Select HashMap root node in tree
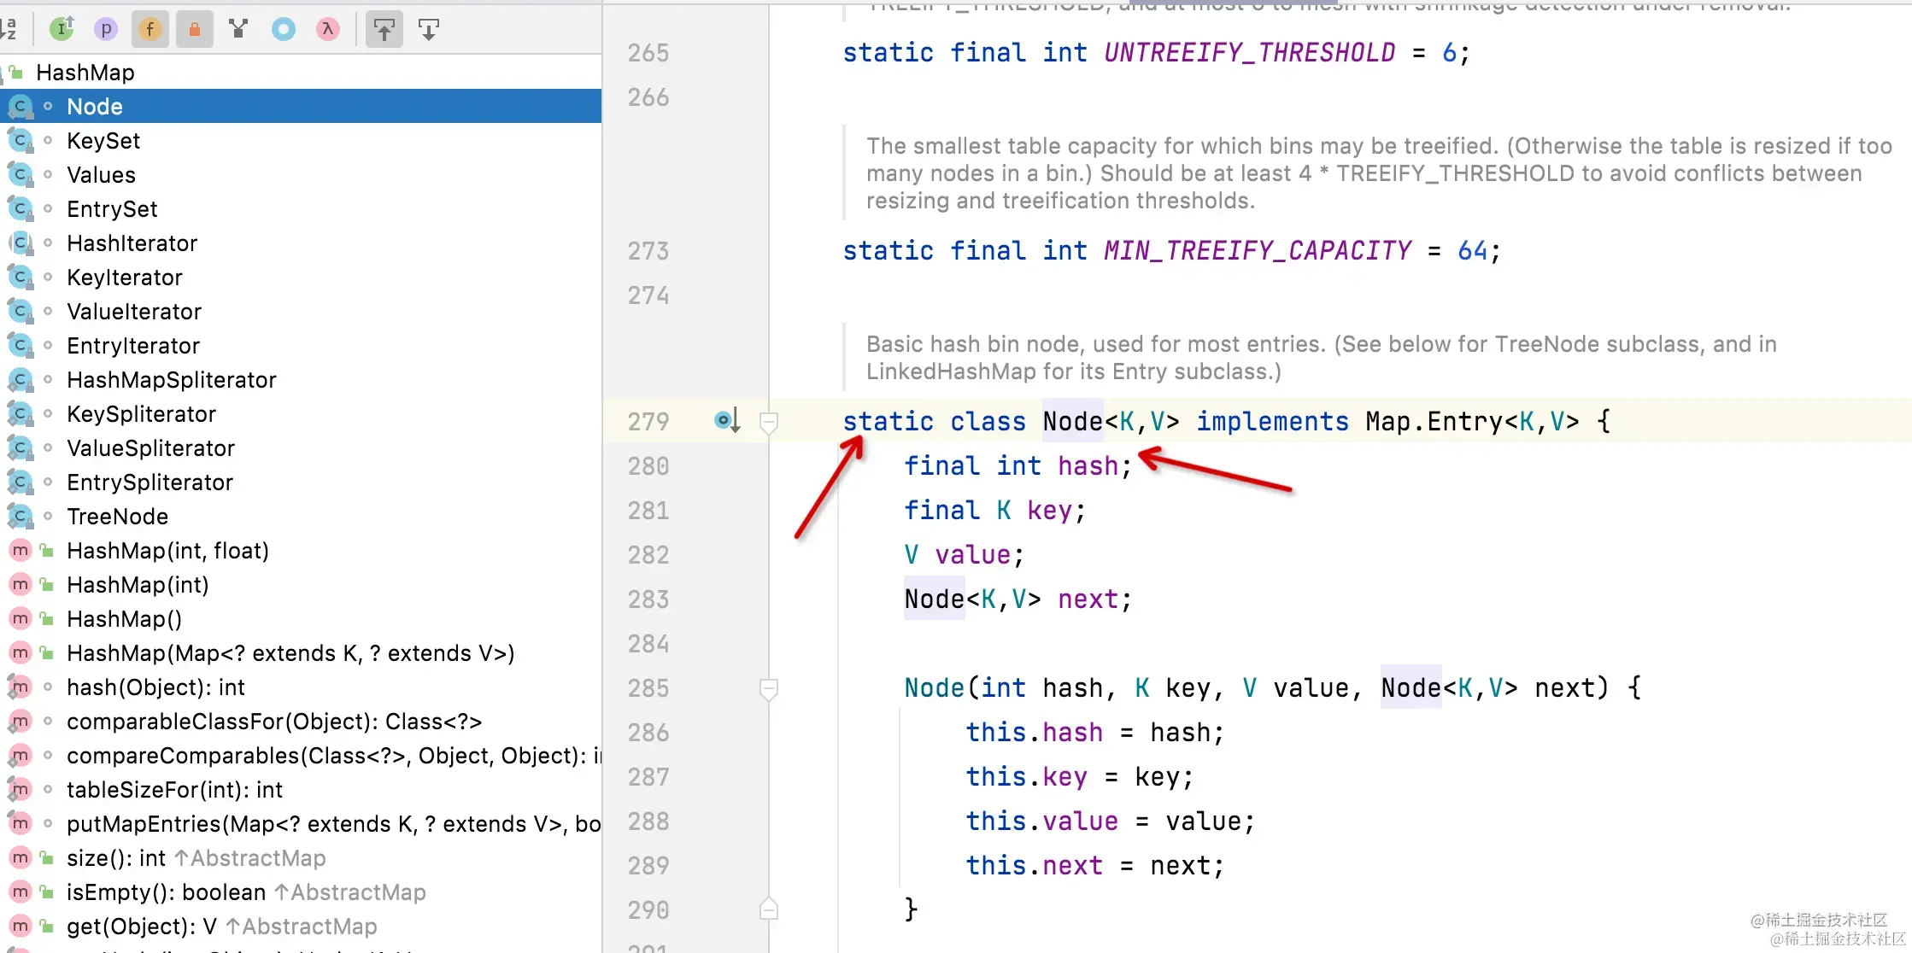 85,73
